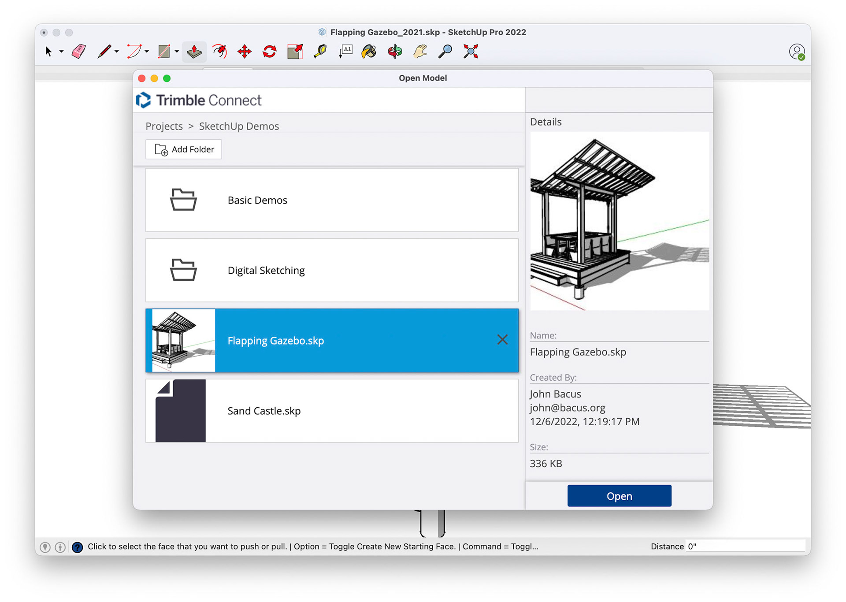846x602 pixels.
Task: Open the Arc tool dropdown arrow
Action: [x=147, y=52]
